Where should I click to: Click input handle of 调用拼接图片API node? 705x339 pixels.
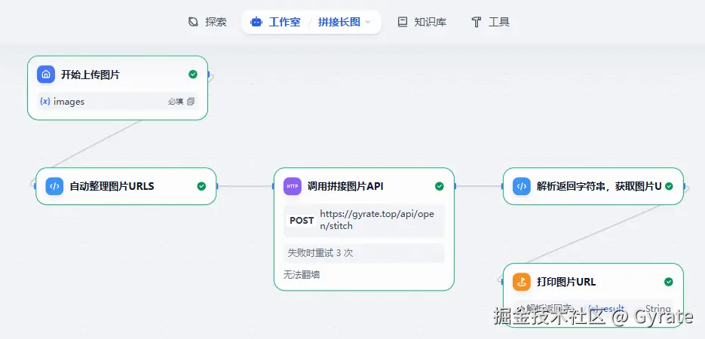click(x=274, y=186)
